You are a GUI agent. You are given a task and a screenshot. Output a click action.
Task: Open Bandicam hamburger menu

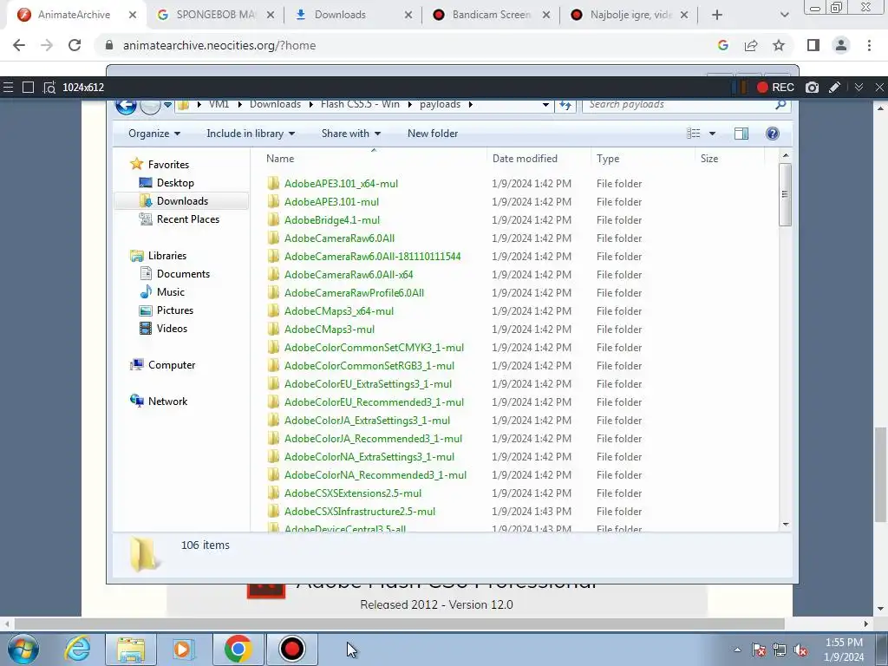pyautogui.click(x=8, y=88)
